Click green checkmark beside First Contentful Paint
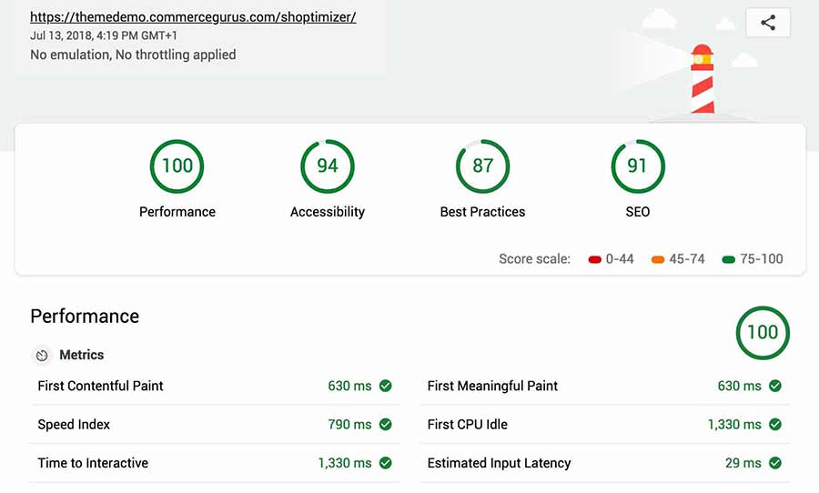The image size is (819, 493). pos(386,386)
